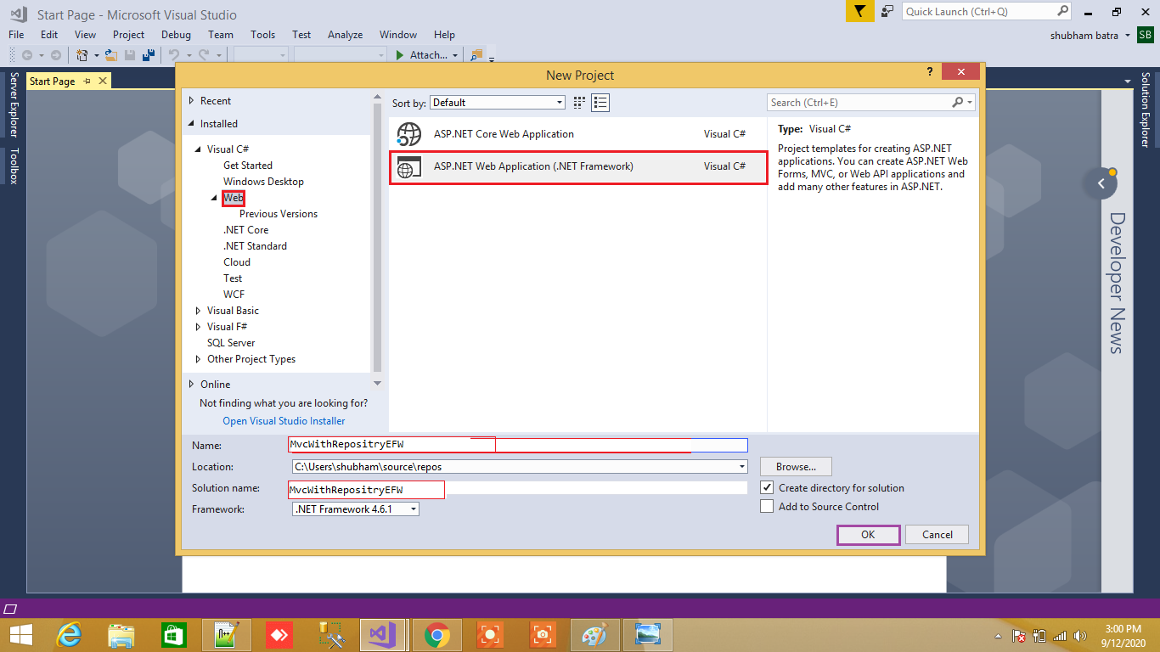
Task: Click the Browse... button
Action: point(796,467)
